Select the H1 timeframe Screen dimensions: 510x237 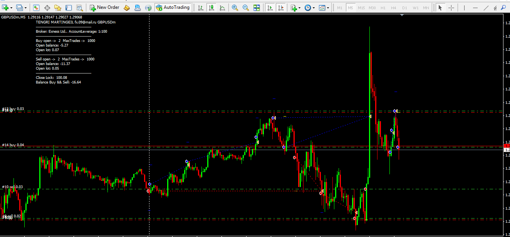coord(383,8)
